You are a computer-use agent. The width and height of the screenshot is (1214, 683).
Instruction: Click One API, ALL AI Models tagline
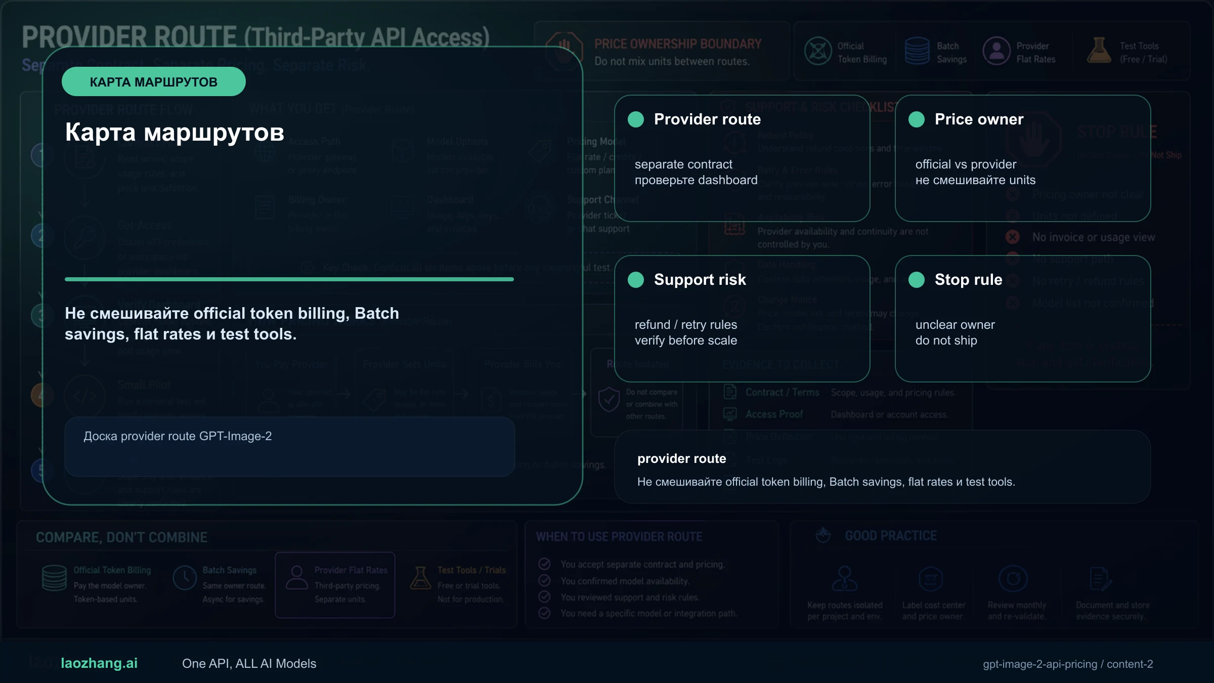click(x=249, y=664)
